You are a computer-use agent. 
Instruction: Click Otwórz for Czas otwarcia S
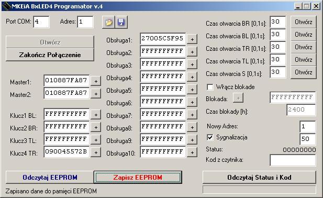click(x=304, y=72)
